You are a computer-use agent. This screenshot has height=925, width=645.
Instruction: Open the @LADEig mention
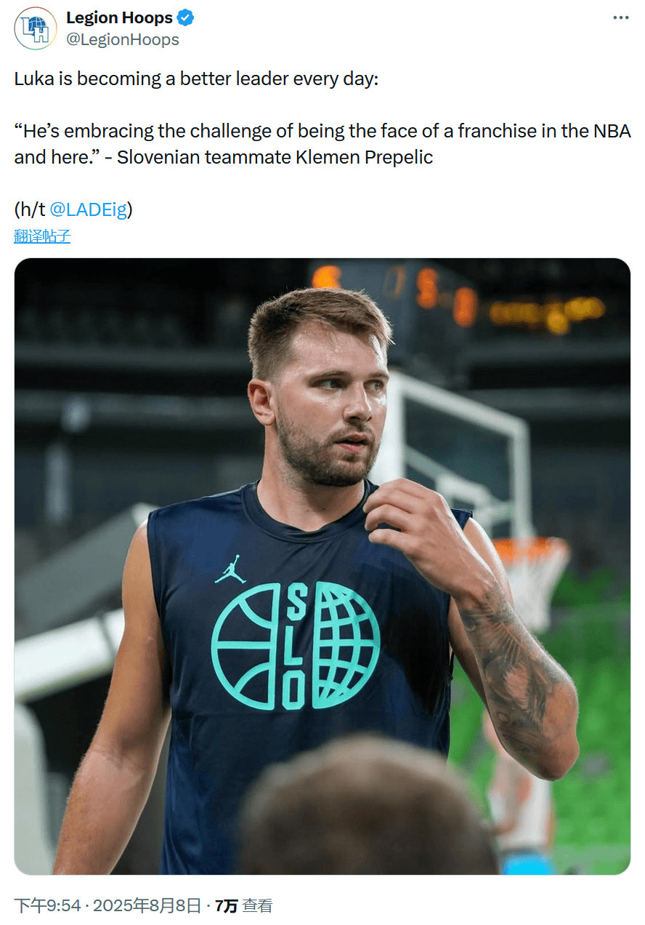[x=88, y=210]
